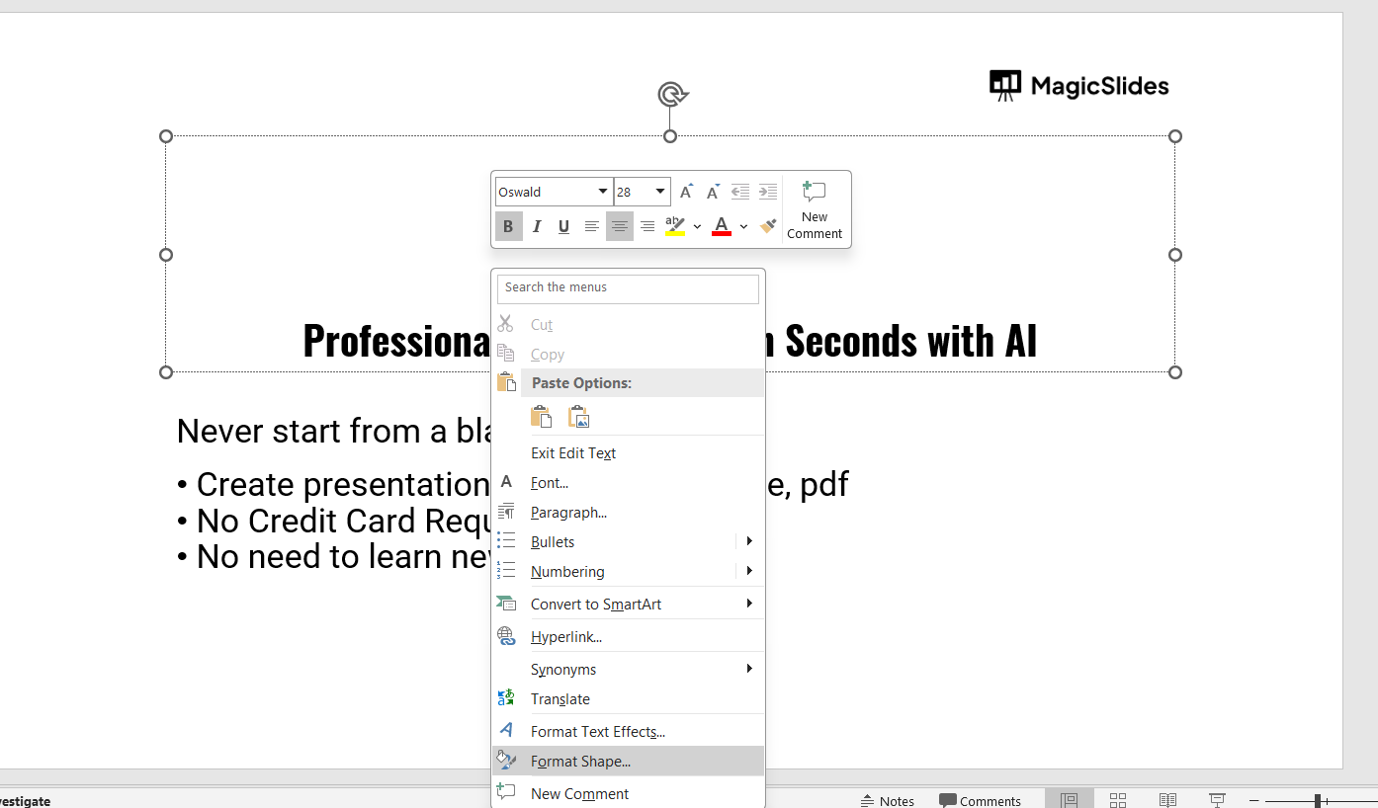Click the MagicSlides logo on slide

click(1079, 86)
